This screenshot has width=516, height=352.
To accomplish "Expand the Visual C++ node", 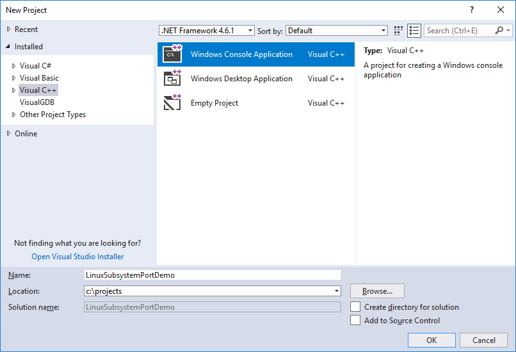I will 13,90.
